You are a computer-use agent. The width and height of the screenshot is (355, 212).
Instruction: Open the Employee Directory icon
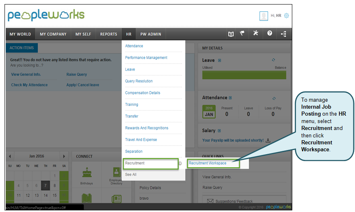click(x=116, y=172)
